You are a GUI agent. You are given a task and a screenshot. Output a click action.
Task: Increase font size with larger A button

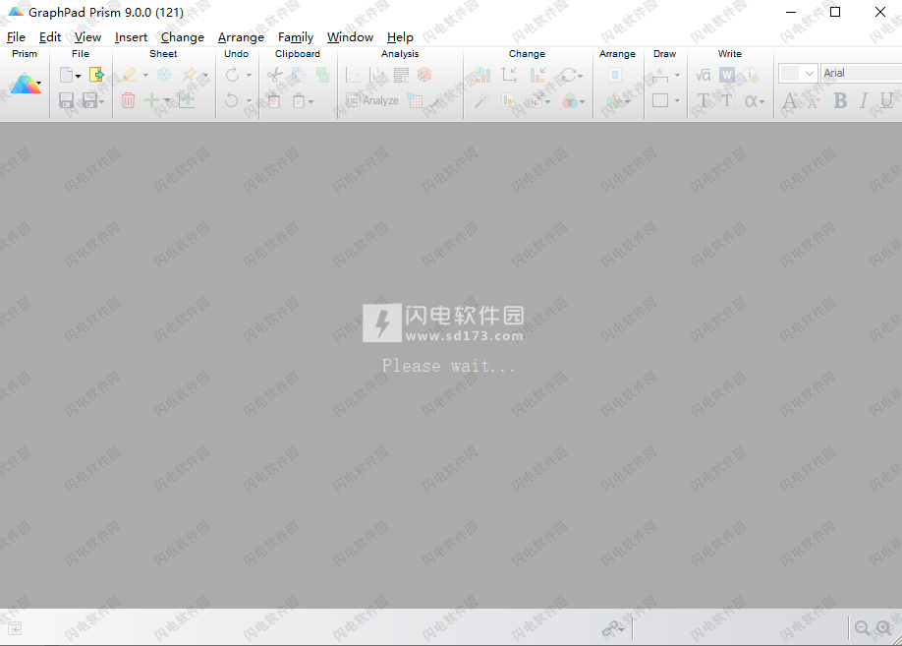point(790,100)
